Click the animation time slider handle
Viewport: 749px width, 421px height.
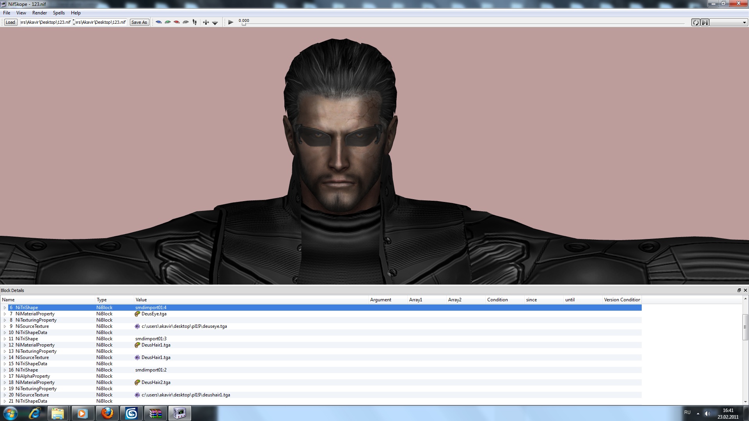(244, 24)
